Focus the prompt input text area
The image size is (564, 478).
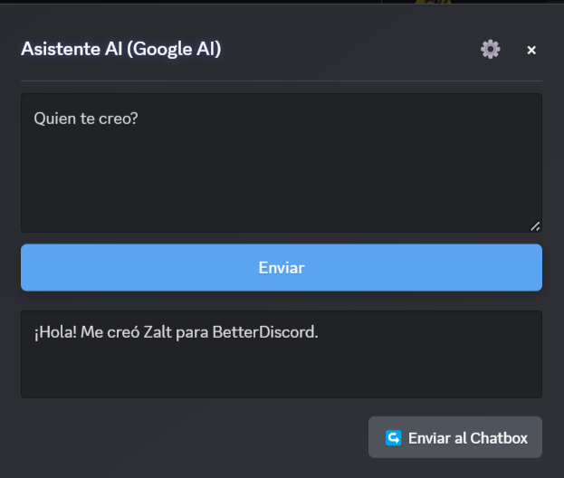tap(282, 163)
